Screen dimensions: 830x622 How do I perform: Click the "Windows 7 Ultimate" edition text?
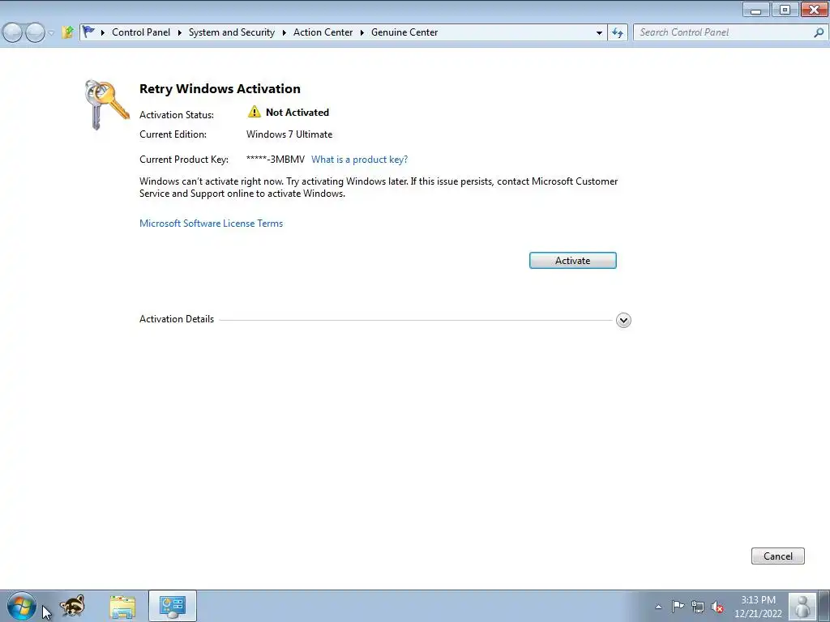[289, 134]
